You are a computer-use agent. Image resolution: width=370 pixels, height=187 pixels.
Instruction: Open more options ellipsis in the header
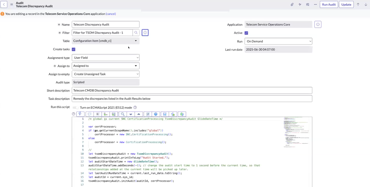[x=315, y=4]
